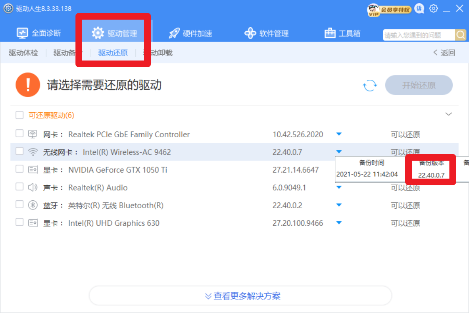This screenshot has height=313, width=469.
Task: Switch to the 驱动管理 tab
Action: (x=114, y=33)
